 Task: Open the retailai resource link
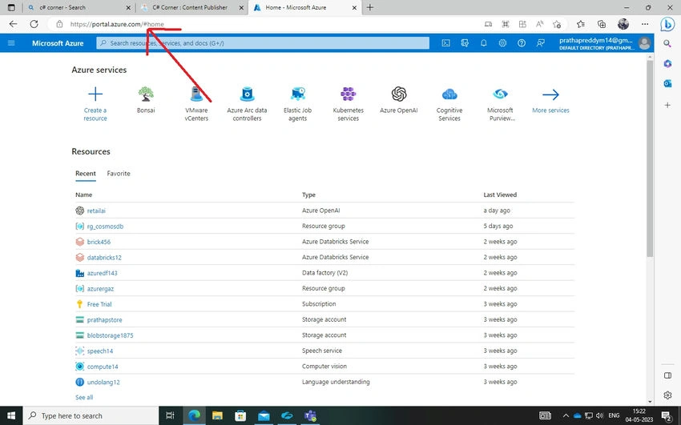pos(96,210)
